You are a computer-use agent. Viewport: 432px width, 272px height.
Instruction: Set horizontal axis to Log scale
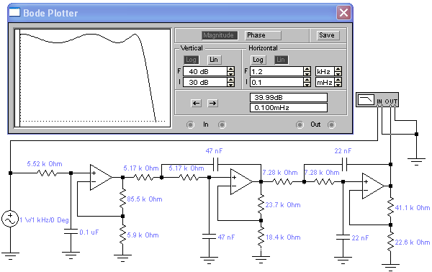point(258,60)
